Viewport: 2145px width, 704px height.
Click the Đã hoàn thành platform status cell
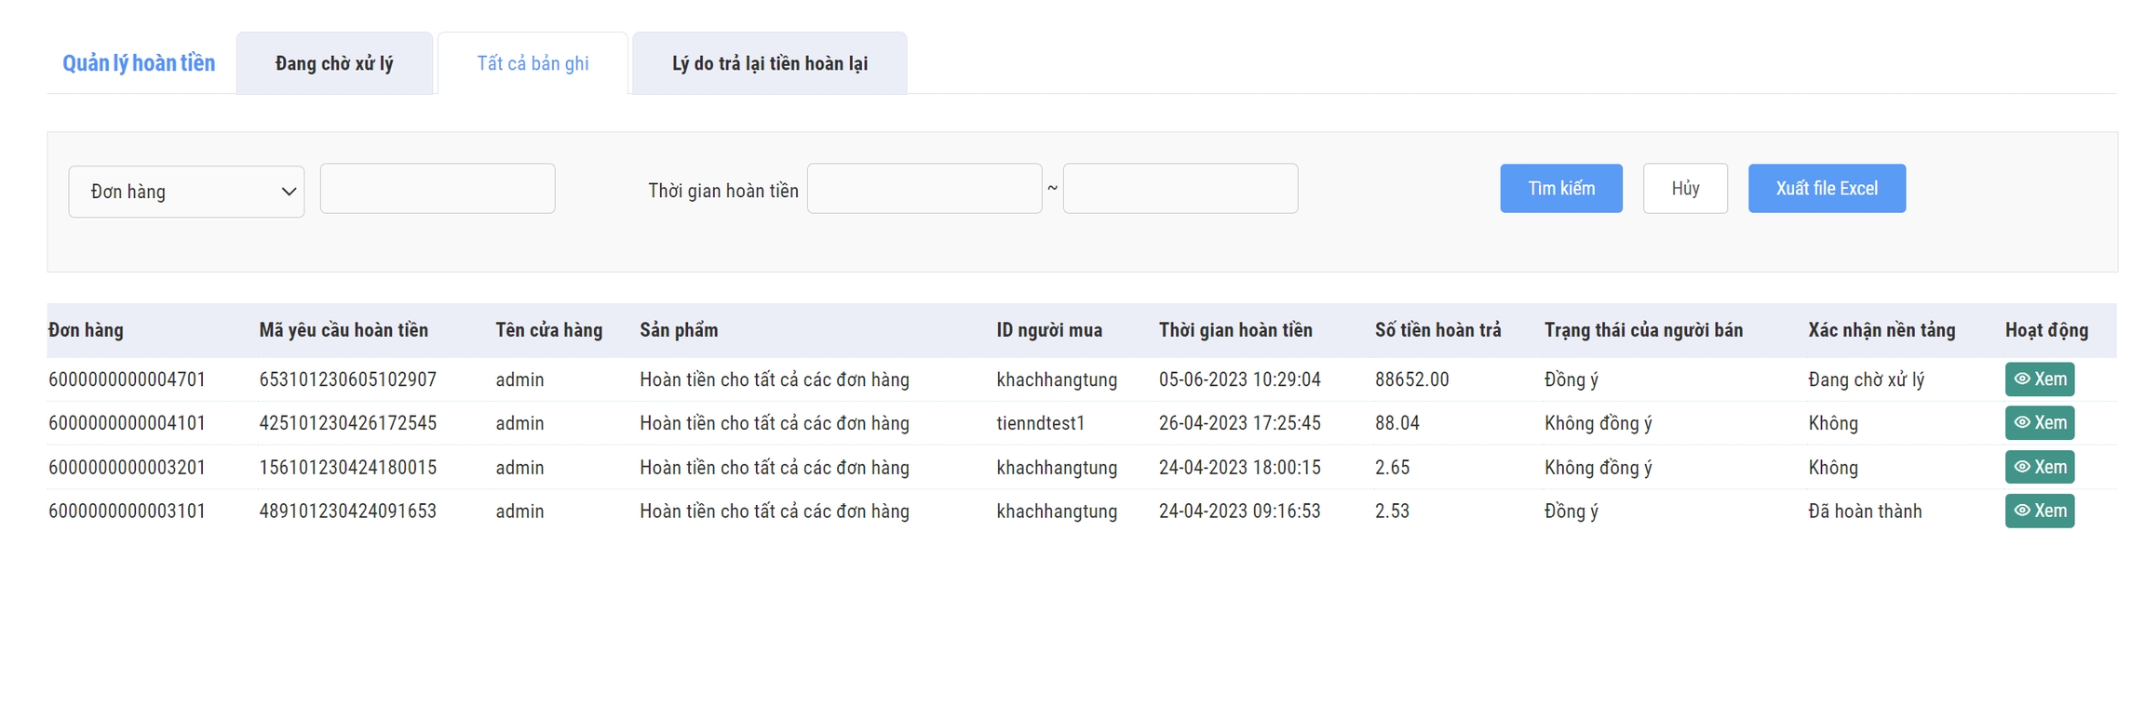(x=1864, y=511)
